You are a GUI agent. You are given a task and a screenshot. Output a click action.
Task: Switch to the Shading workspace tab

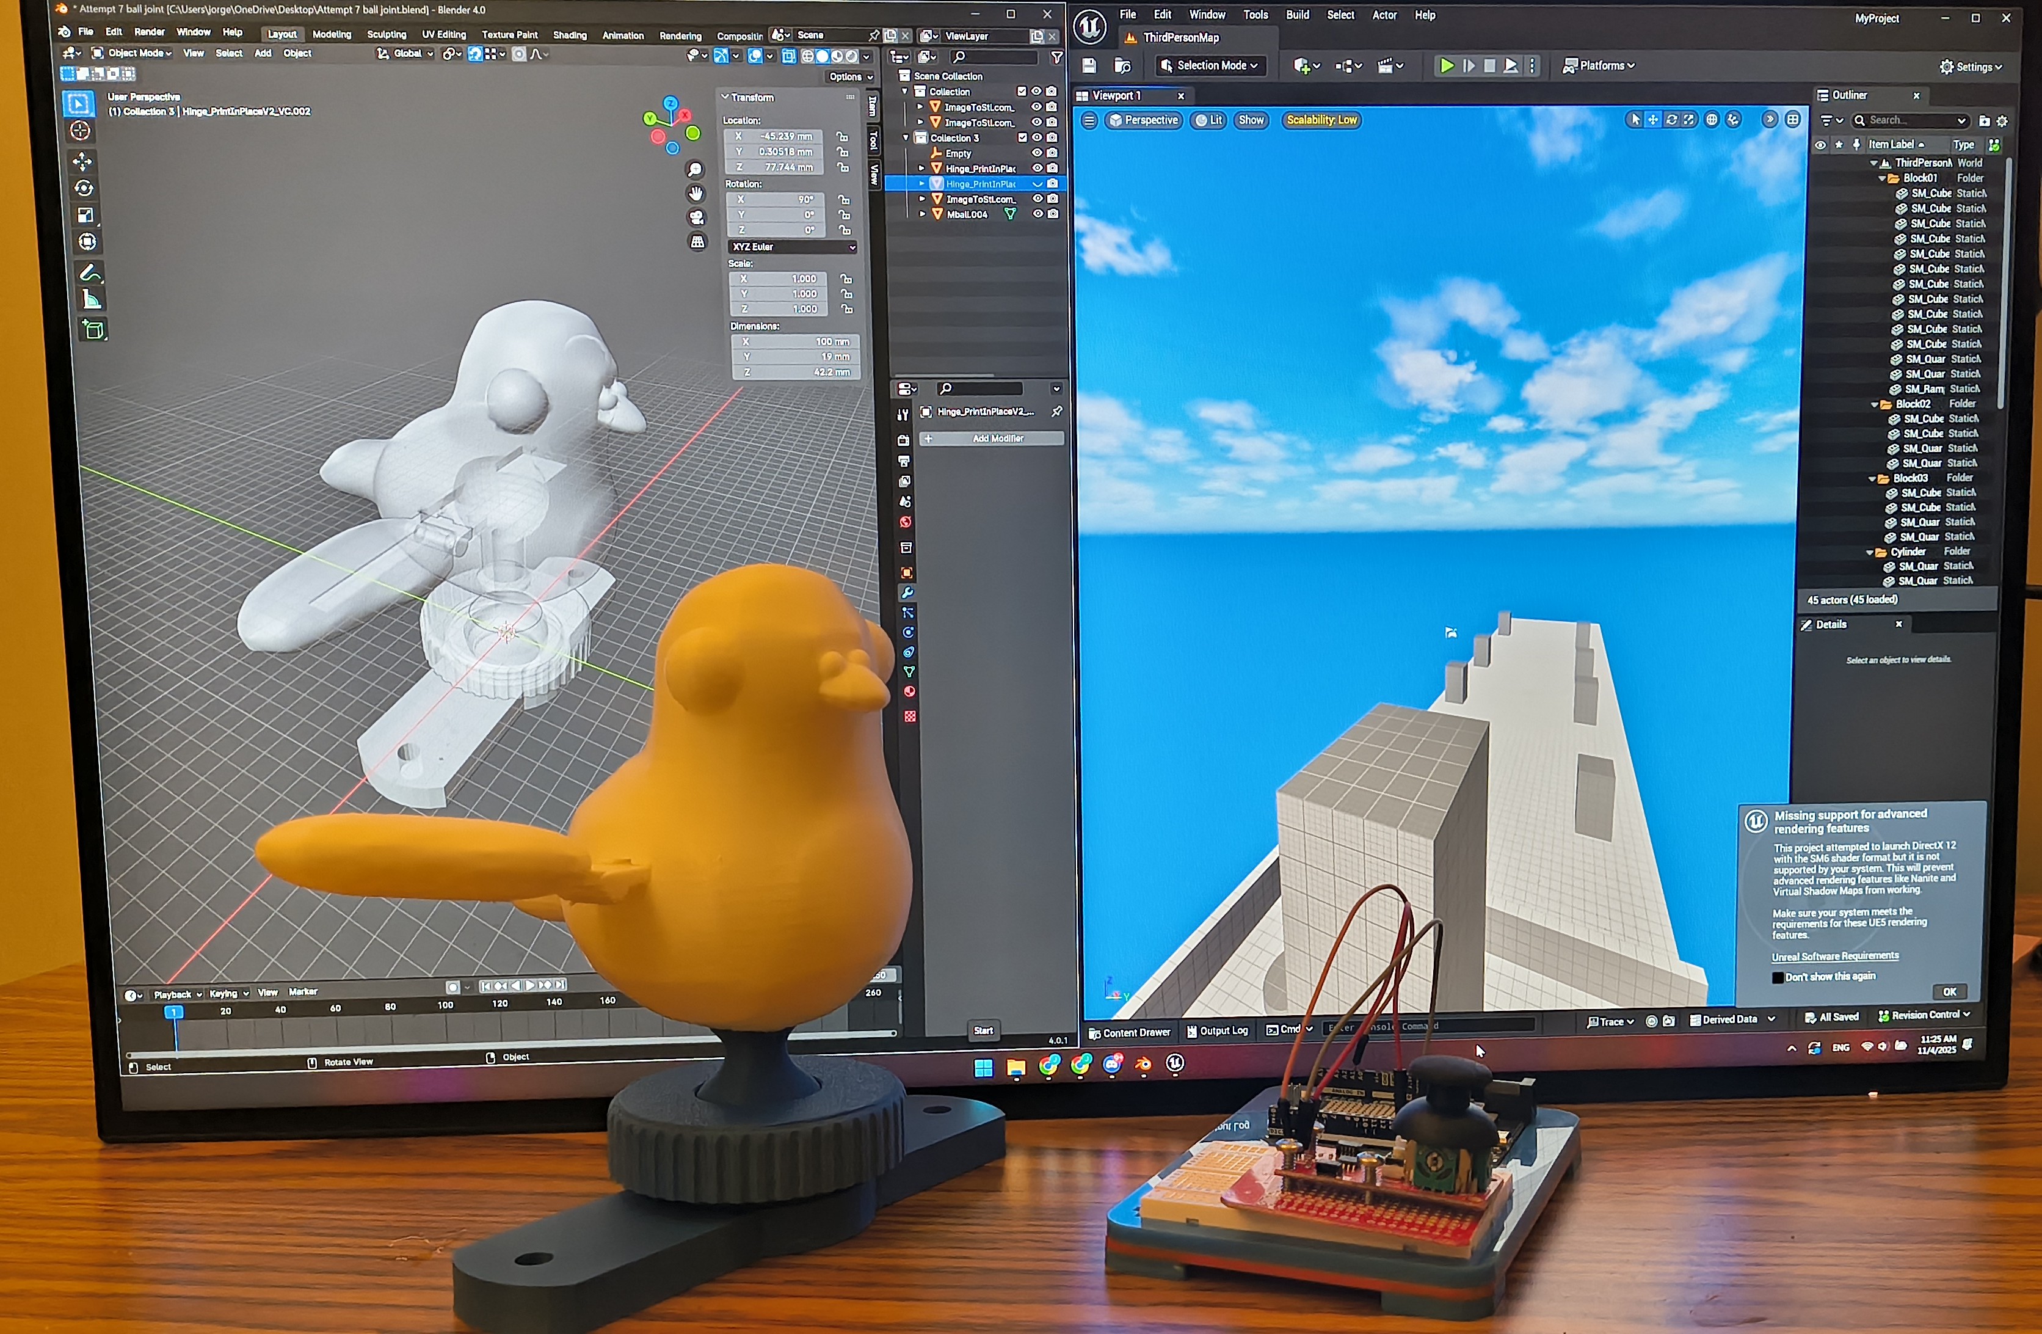click(570, 35)
